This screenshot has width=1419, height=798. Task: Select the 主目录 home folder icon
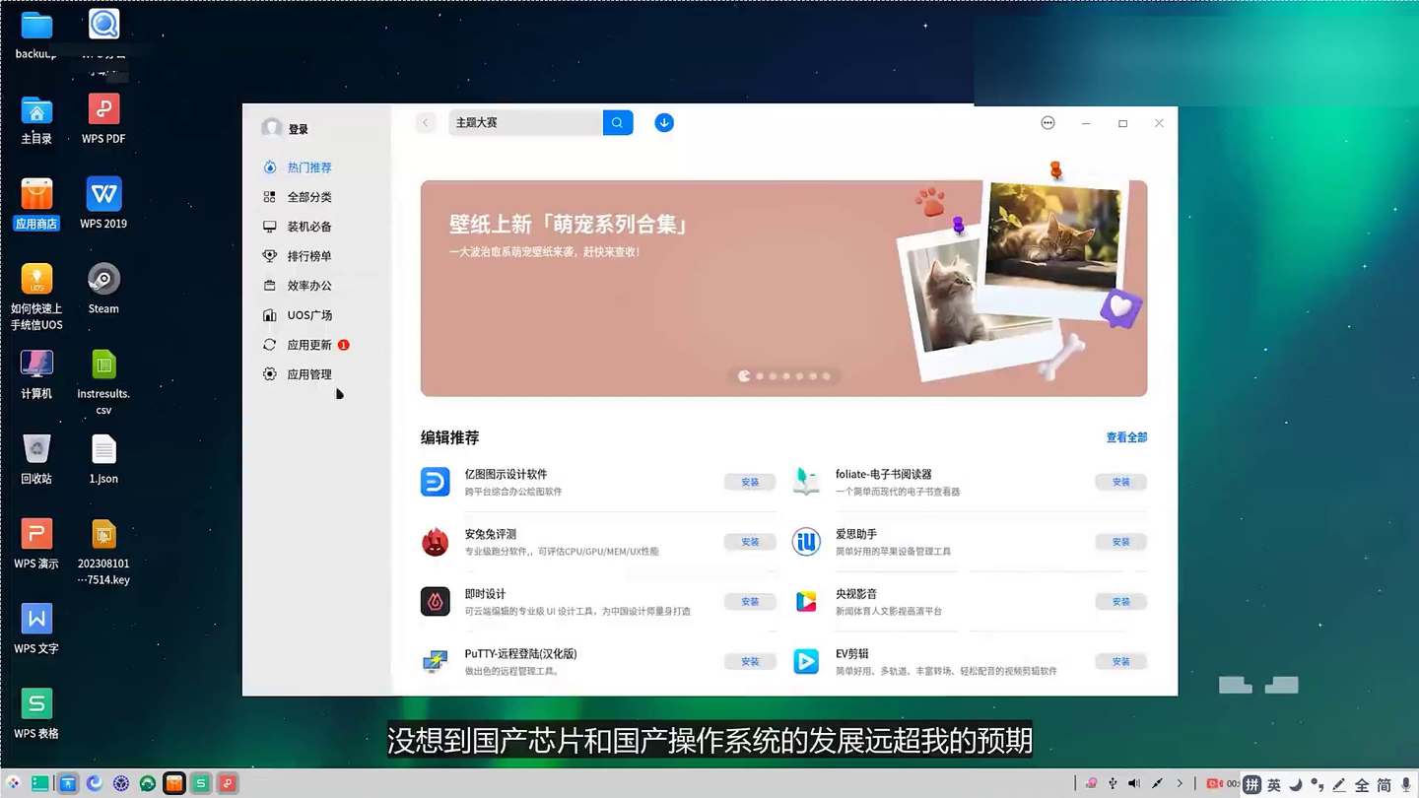[x=36, y=109]
